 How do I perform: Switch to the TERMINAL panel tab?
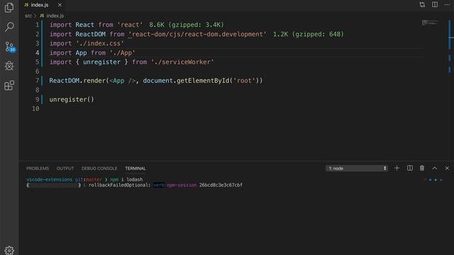tap(135, 169)
